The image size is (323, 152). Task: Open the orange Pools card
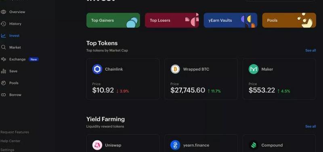coord(289,21)
